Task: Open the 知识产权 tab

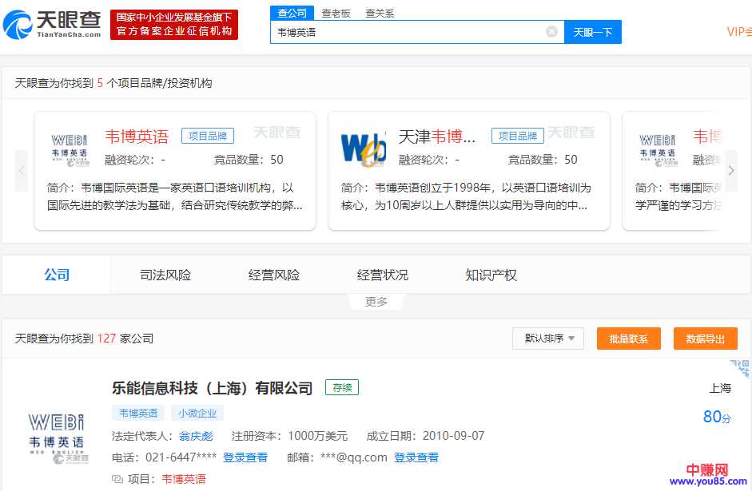Action: pos(491,275)
